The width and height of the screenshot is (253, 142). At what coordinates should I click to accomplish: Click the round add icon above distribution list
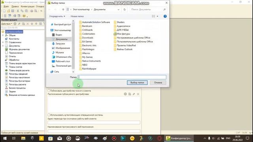(125, 94)
